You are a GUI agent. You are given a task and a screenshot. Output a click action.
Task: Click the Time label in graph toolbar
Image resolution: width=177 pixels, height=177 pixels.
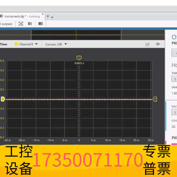pyautogui.click(x=4, y=44)
